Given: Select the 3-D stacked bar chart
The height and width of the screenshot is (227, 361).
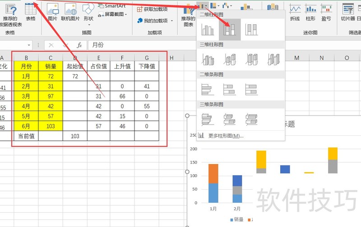Looking at the screenshot, I should tap(230, 119).
